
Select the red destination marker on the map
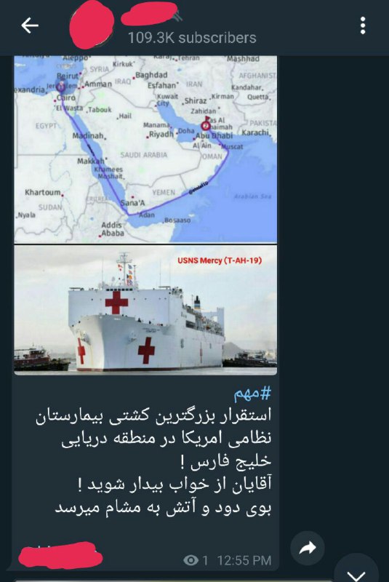pyautogui.click(x=206, y=125)
